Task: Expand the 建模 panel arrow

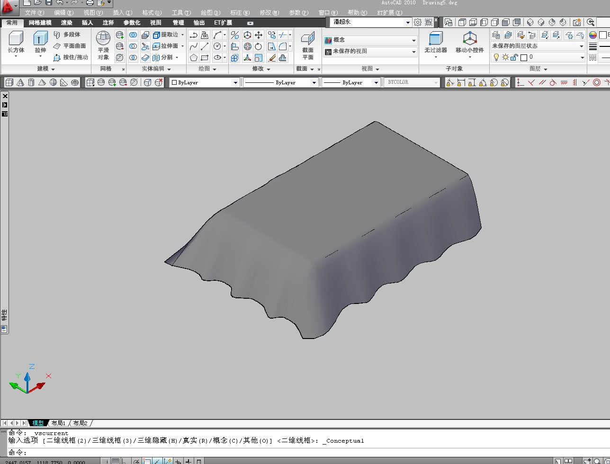Action: click(x=53, y=69)
